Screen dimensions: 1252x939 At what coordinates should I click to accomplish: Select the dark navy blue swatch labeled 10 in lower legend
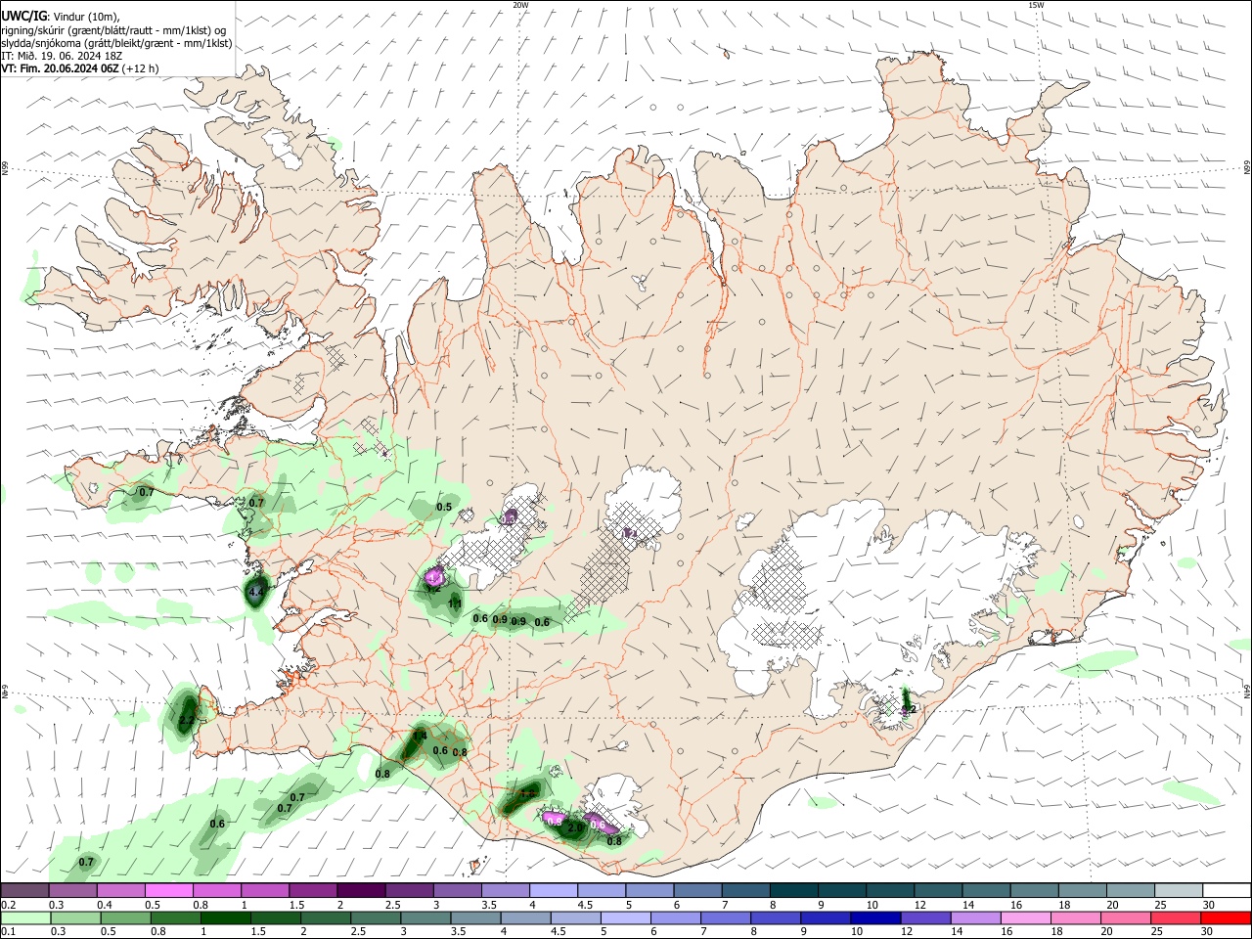pyautogui.click(x=874, y=917)
